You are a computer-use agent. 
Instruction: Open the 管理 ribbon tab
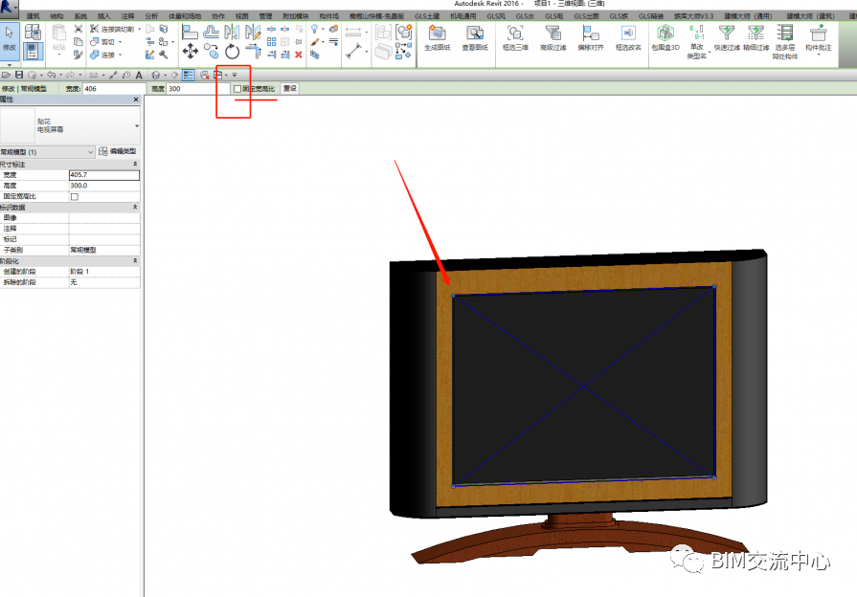coord(265,16)
